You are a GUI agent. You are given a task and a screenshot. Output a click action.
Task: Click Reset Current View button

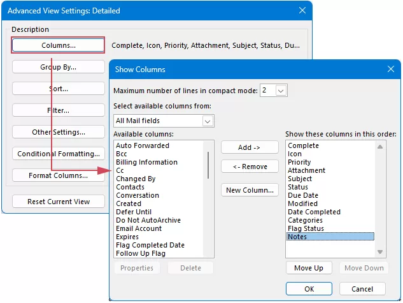pos(59,202)
